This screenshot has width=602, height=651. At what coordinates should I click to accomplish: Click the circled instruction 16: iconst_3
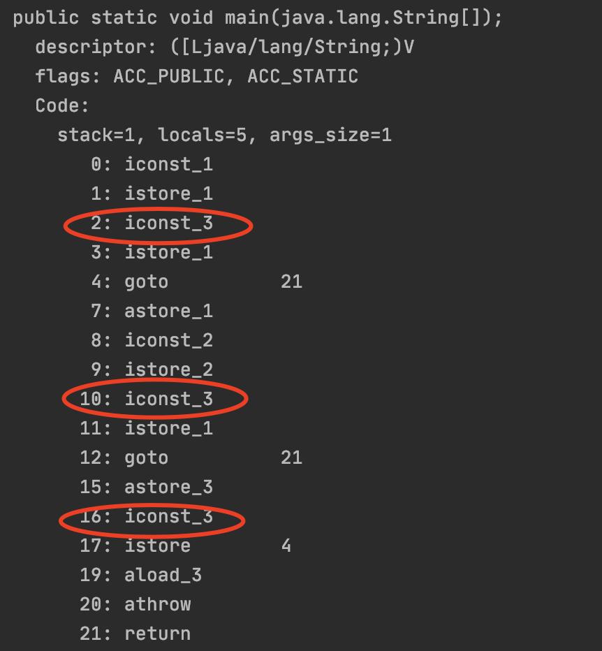[x=152, y=517]
